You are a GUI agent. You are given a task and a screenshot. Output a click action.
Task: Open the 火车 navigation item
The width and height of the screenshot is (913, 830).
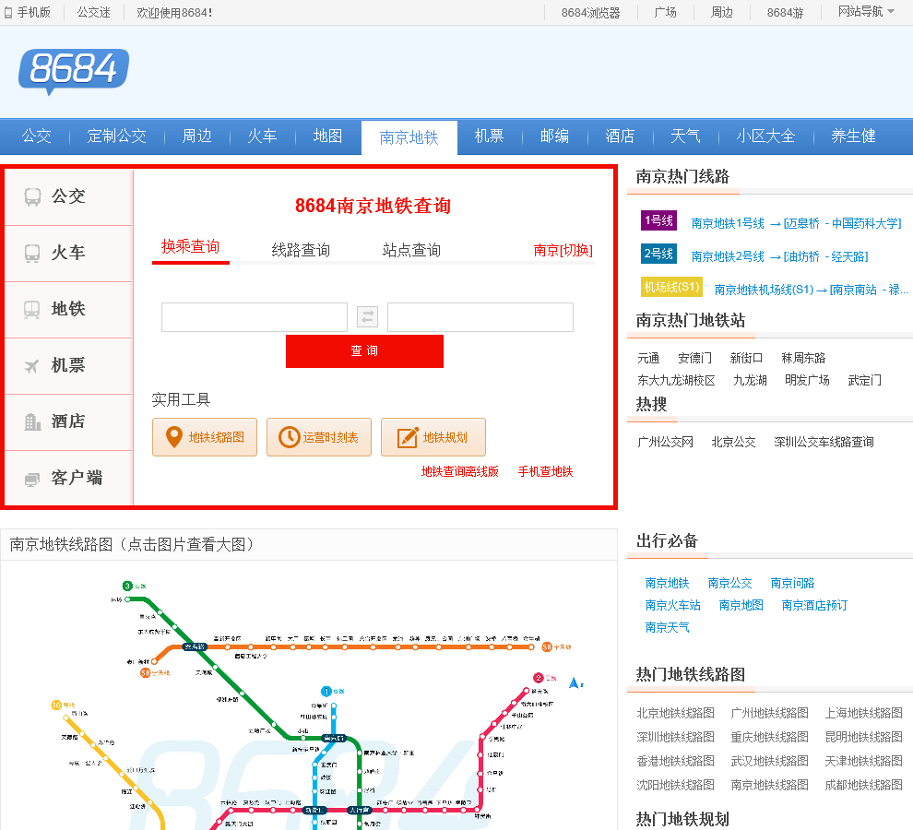pyautogui.click(x=262, y=136)
